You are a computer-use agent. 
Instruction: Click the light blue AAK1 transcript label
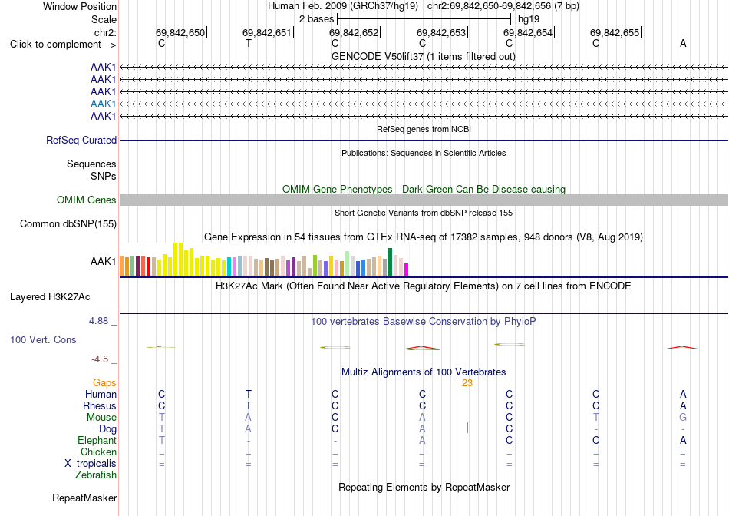click(x=104, y=104)
